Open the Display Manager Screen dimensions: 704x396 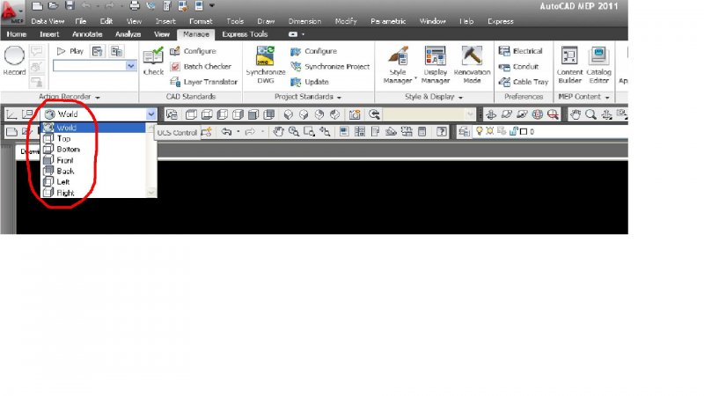coord(435,64)
